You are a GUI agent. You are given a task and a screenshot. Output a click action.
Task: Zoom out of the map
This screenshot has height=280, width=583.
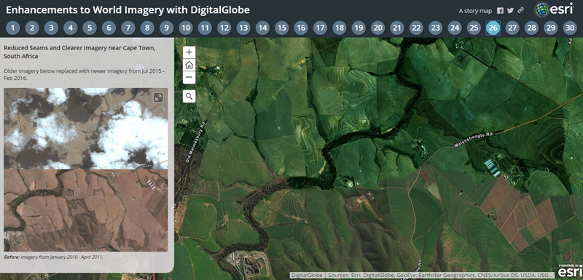tap(189, 78)
